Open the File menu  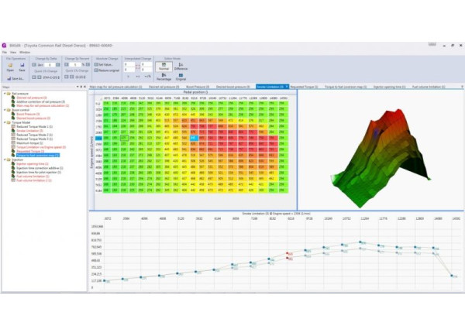click(x=5, y=52)
